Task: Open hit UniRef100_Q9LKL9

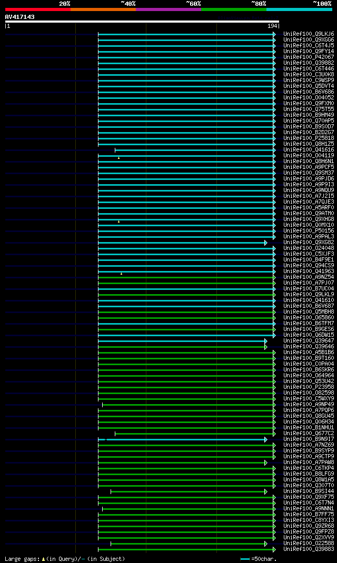Action: pyautogui.click(x=309, y=294)
